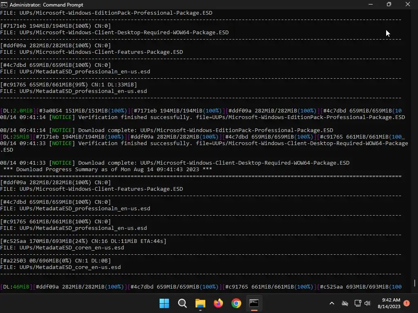The image size is (418, 313).
Task: Open taskbar Search
Action: (182, 303)
